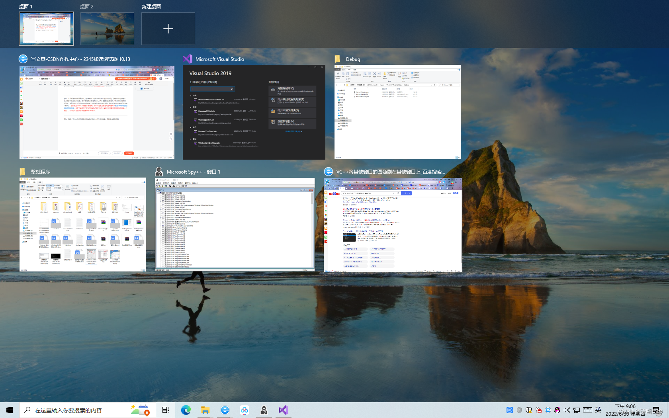
Task: Open the Windows Start menu
Action: [x=10, y=410]
